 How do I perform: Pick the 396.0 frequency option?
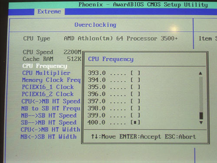coord(114,94)
